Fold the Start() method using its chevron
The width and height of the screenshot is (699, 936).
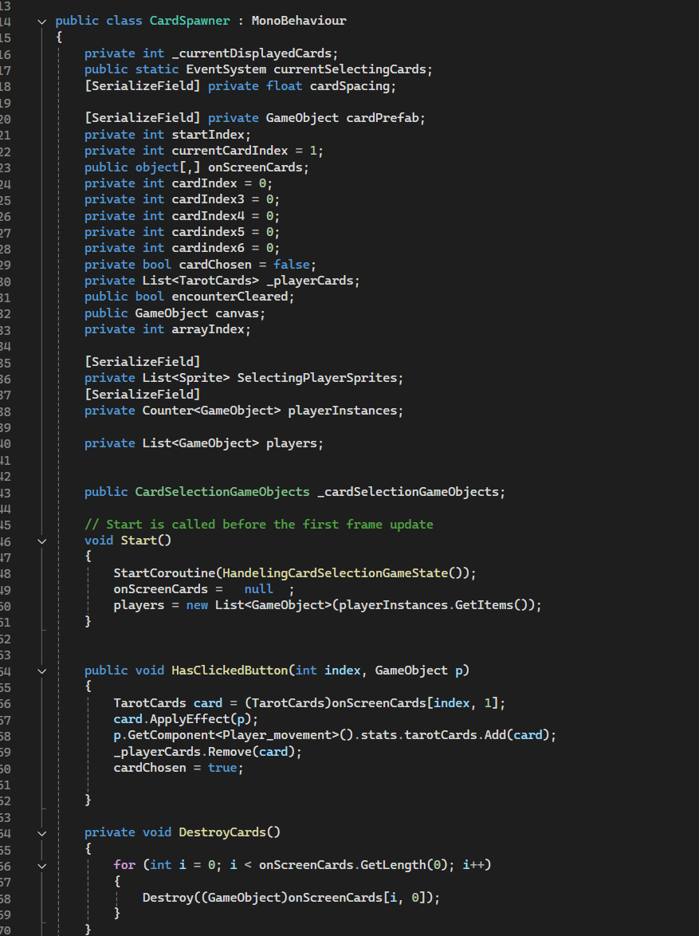tap(41, 541)
